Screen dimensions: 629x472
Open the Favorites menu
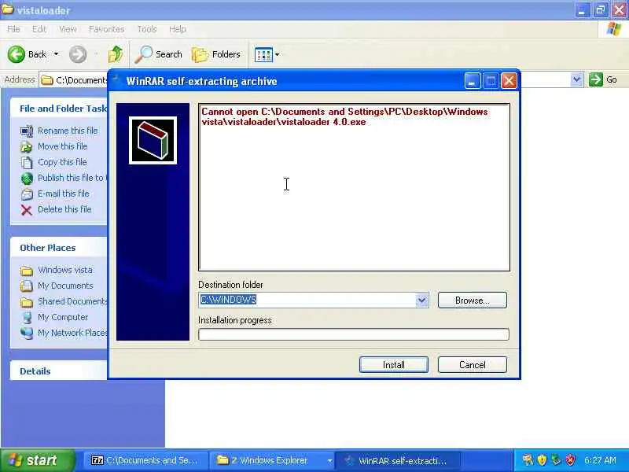pos(106,29)
